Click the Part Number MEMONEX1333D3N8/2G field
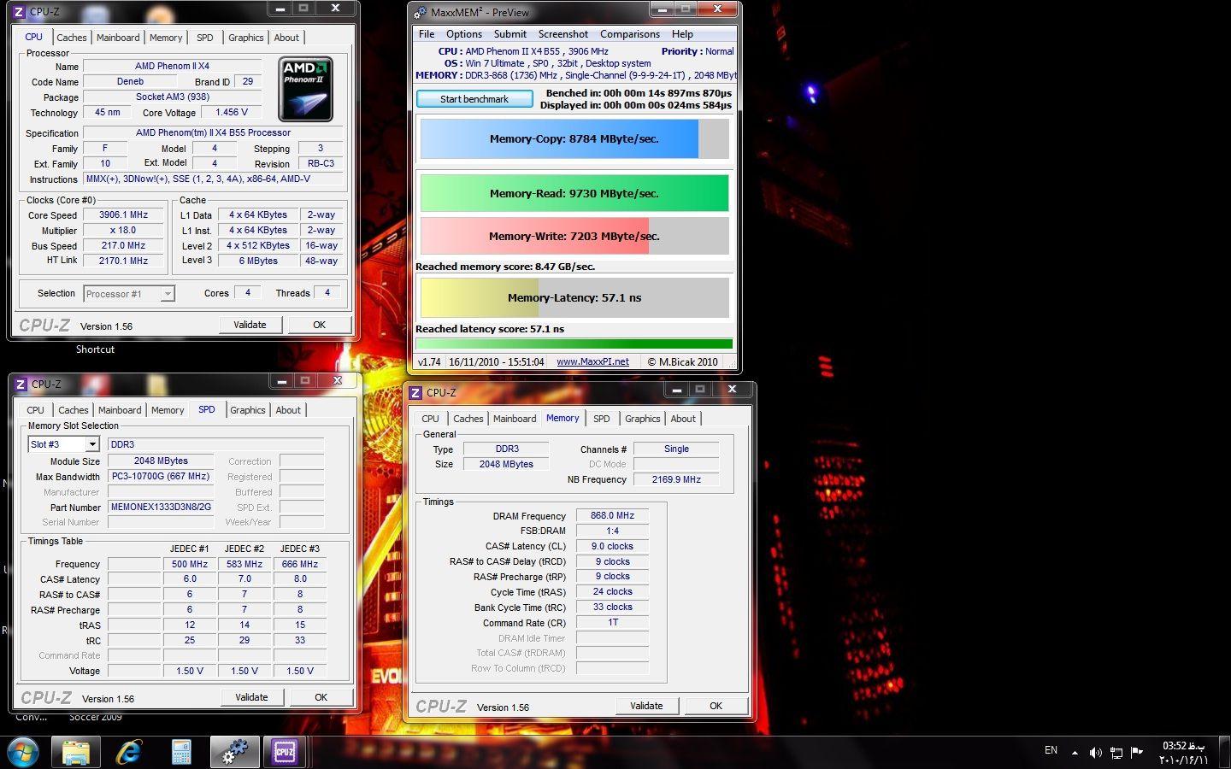 point(162,507)
